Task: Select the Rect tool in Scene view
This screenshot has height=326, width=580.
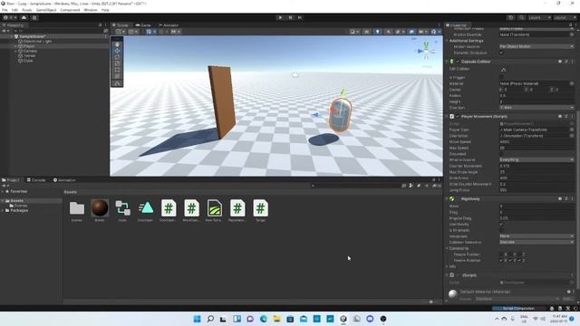Action: click(x=117, y=70)
